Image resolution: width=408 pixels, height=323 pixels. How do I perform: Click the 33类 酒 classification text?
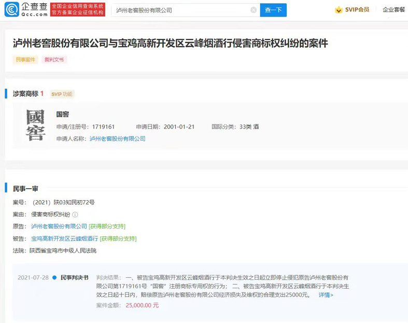coord(249,127)
